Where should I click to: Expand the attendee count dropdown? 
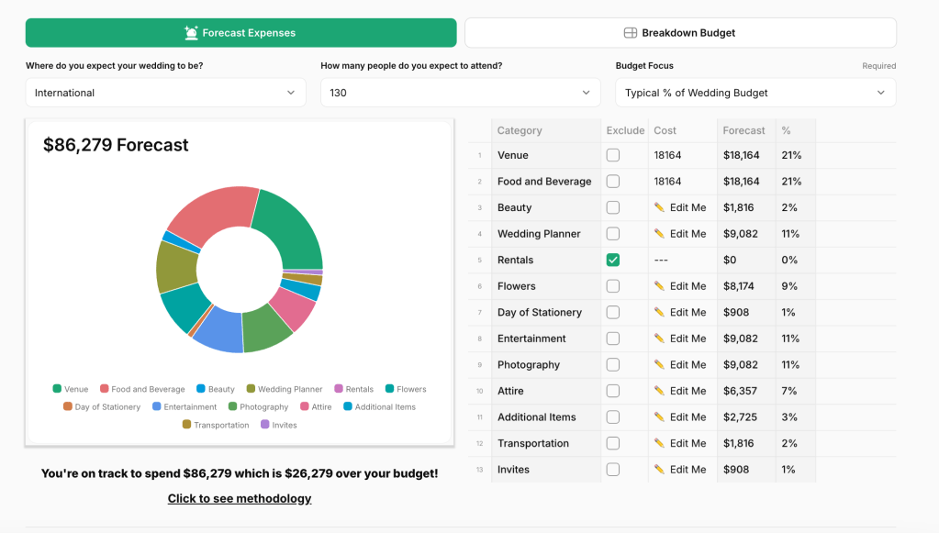460,93
